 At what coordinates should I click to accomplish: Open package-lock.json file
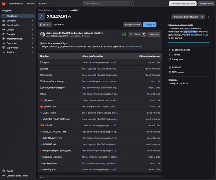tap(52, 157)
